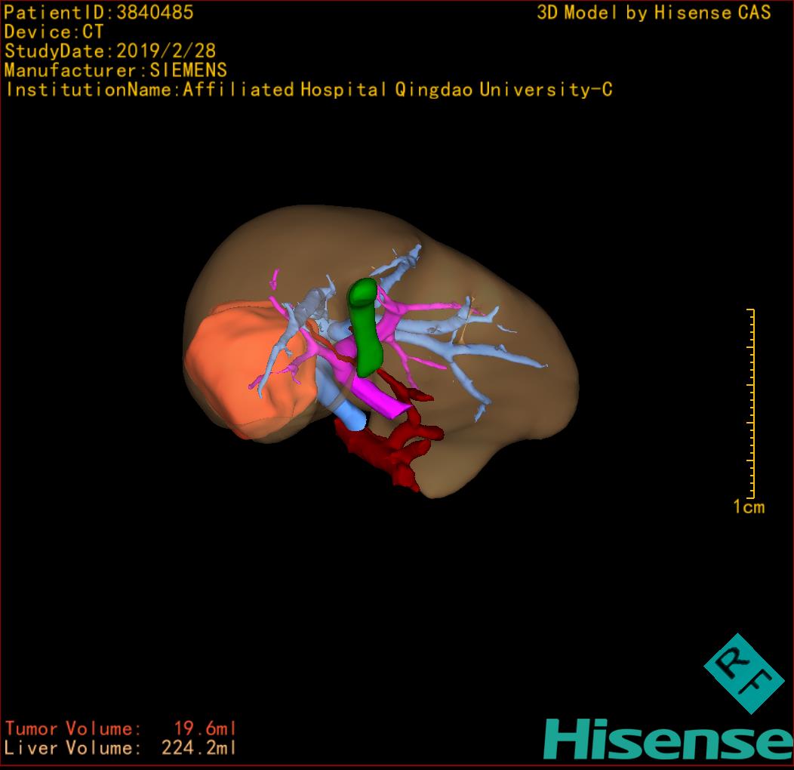Click the Manufacturer:SIEMENS label
Screen dimensions: 794x770
[x=115, y=70]
